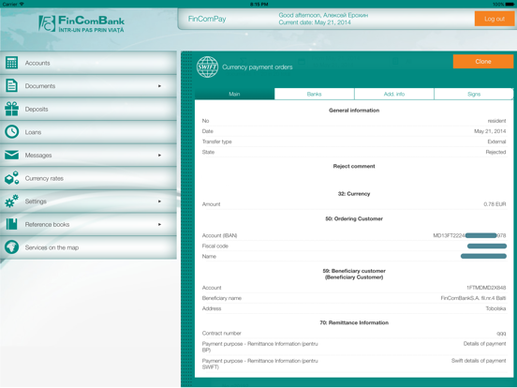Open the Signs tab
Viewport: 517px width, 388px height.
click(x=474, y=94)
